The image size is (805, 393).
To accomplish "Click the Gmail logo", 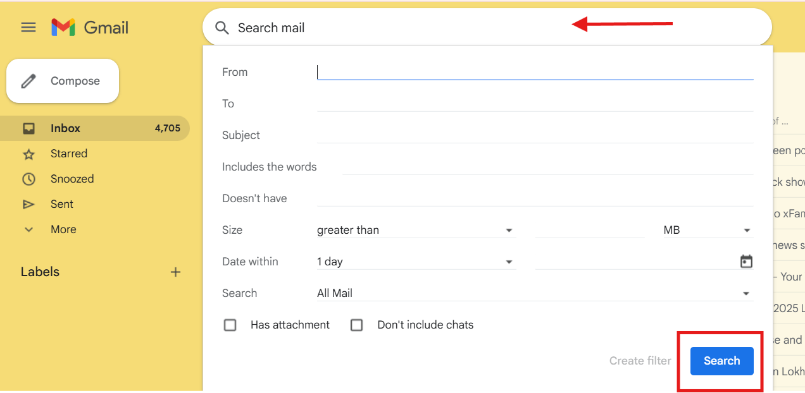I will click(90, 27).
